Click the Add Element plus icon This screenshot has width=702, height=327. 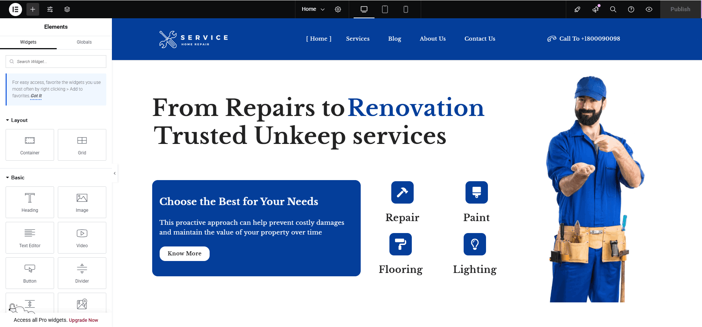point(33,9)
